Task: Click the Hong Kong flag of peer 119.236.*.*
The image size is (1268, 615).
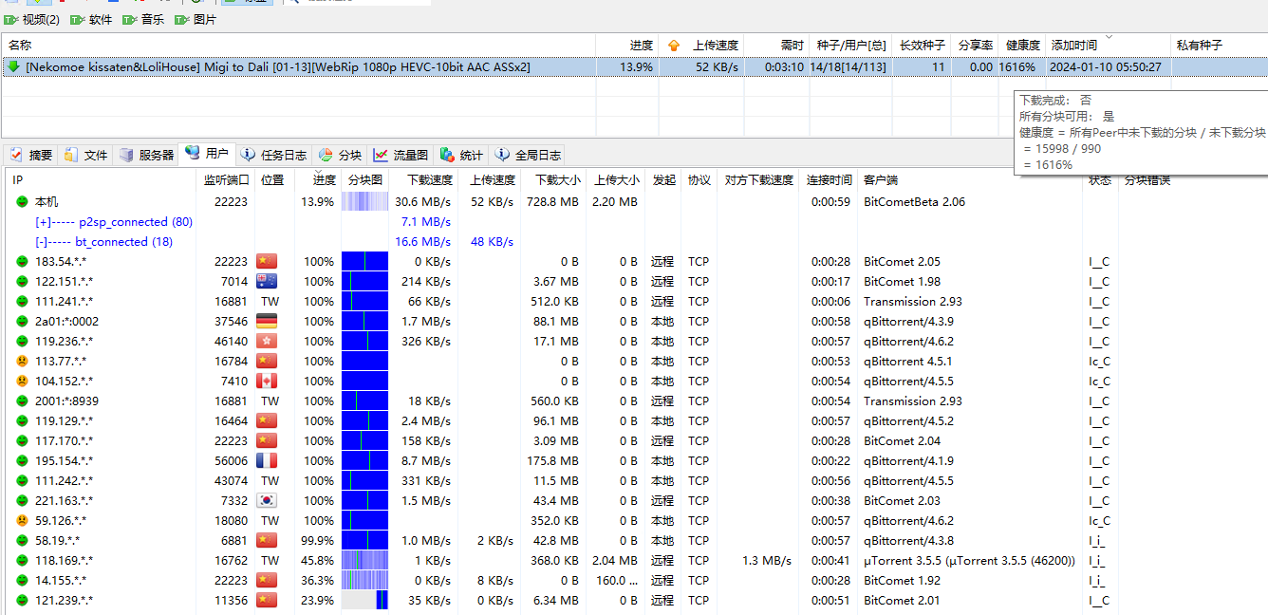Action: click(267, 342)
